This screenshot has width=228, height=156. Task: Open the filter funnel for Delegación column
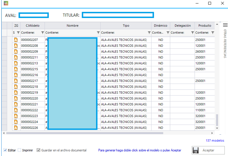pyautogui.click(x=192, y=33)
